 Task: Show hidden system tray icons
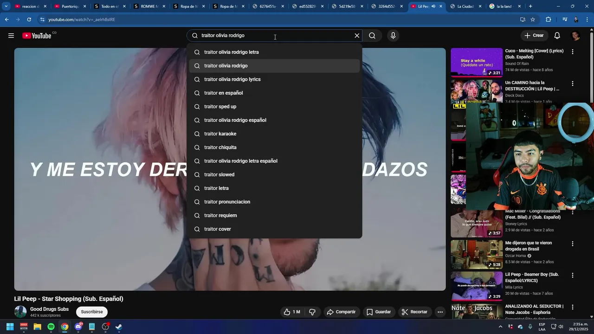(500, 327)
